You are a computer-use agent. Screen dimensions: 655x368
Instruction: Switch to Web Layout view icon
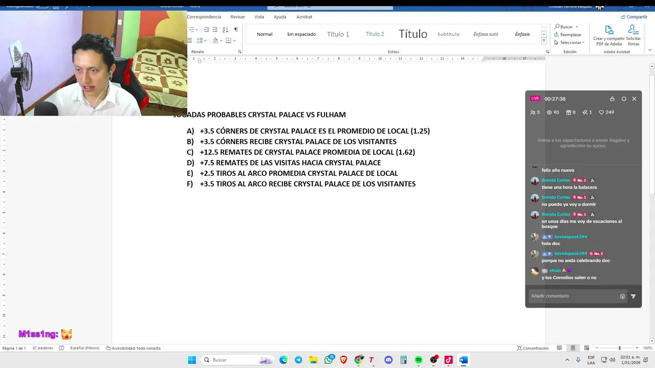pyautogui.click(x=586, y=348)
